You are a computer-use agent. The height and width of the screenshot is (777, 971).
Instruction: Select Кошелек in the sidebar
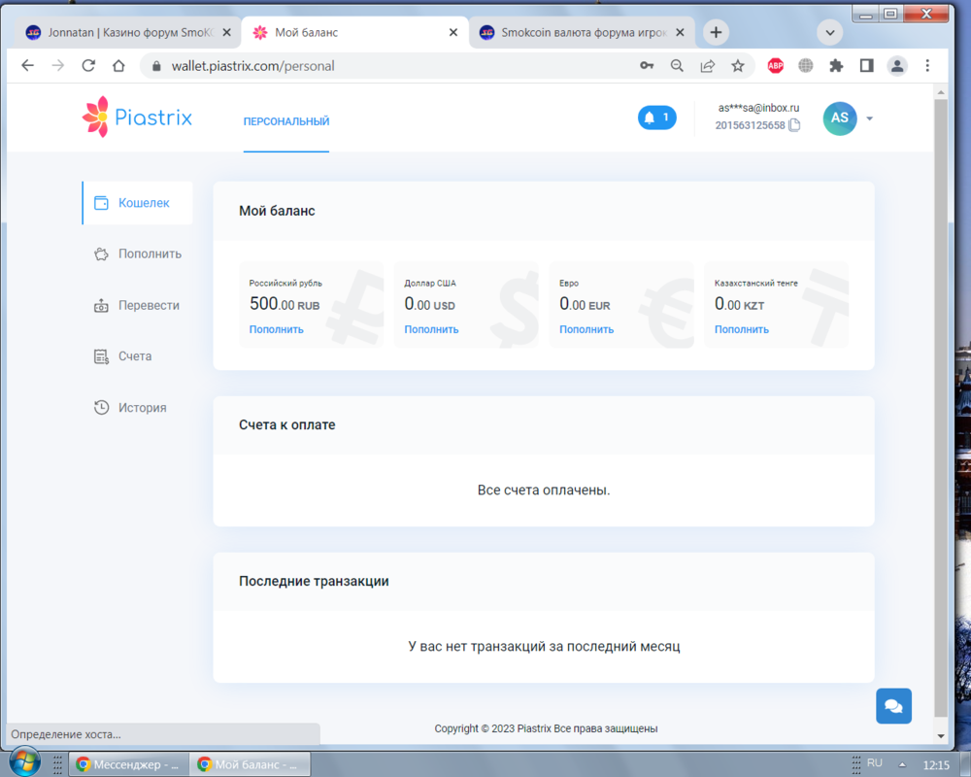[138, 203]
